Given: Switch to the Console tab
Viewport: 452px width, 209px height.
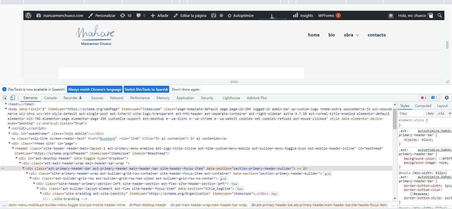Looking at the screenshot, I should coord(50,98).
